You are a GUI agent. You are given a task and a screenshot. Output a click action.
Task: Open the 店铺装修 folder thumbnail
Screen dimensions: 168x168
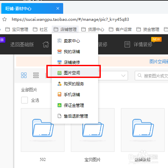143,130
